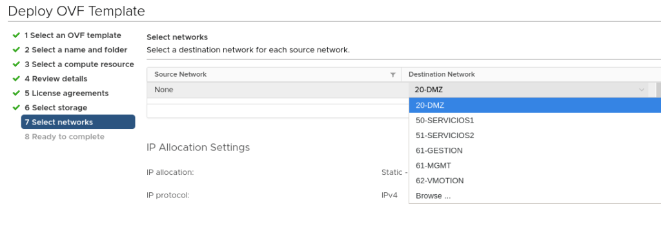Screen dimensions: 661x240
Task: Choose 62-VMOTION from the network list
Action: pos(534,181)
